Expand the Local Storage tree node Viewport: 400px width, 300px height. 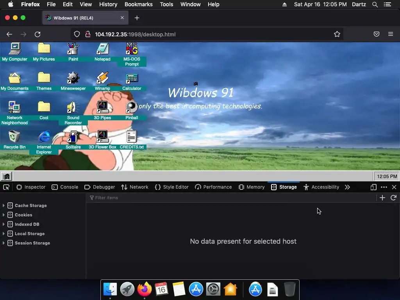pyautogui.click(x=4, y=234)
